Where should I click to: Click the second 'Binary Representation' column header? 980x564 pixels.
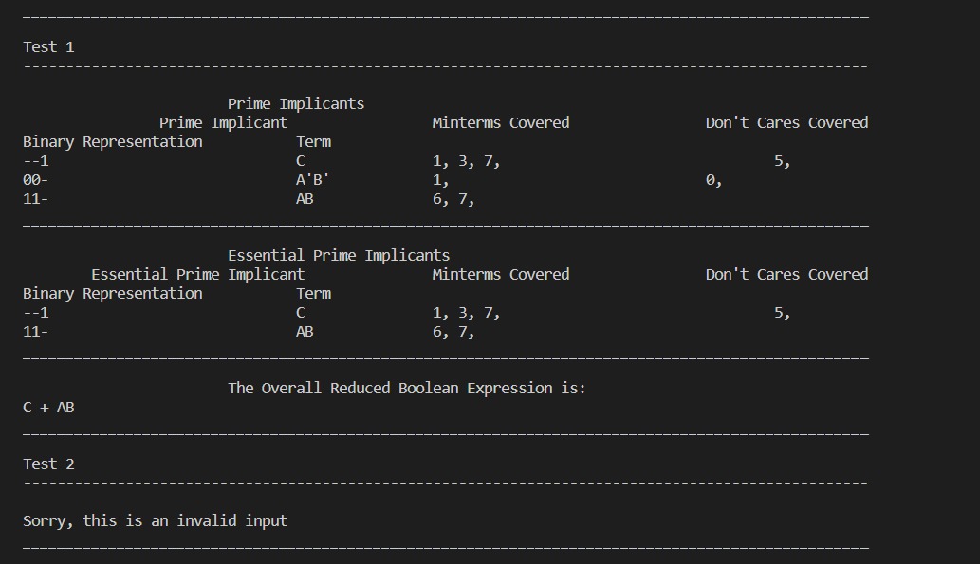coord(113,294)
